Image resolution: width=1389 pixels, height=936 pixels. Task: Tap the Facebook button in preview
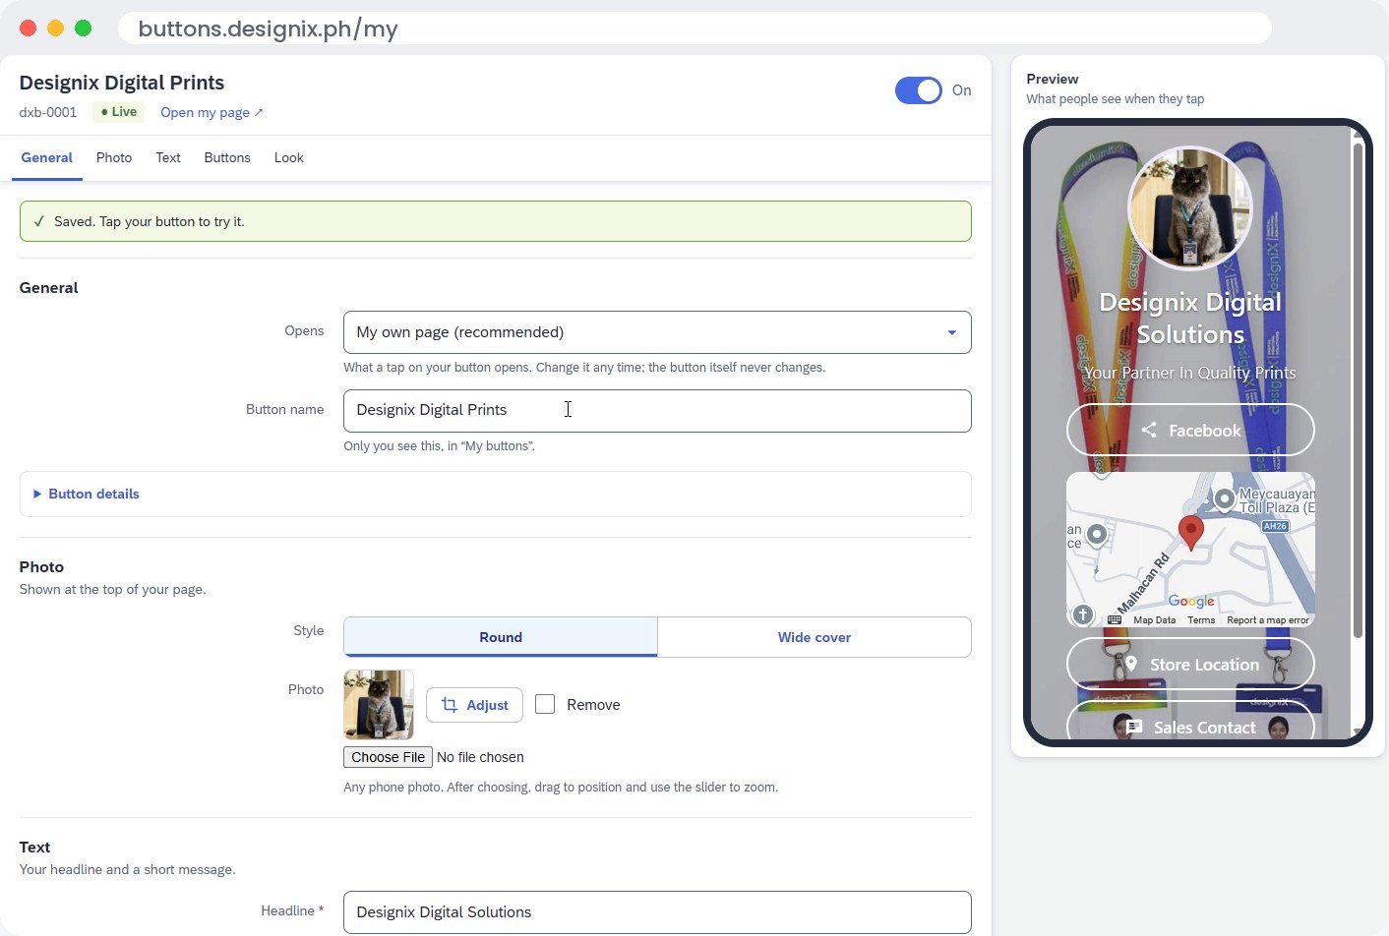click(x=1190, y=430)
